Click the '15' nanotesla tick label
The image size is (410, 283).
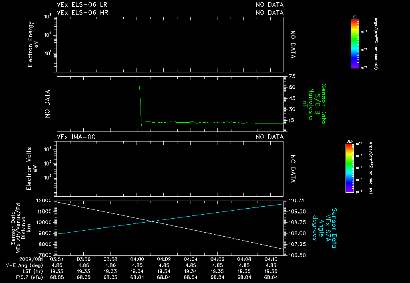[292, 121]
